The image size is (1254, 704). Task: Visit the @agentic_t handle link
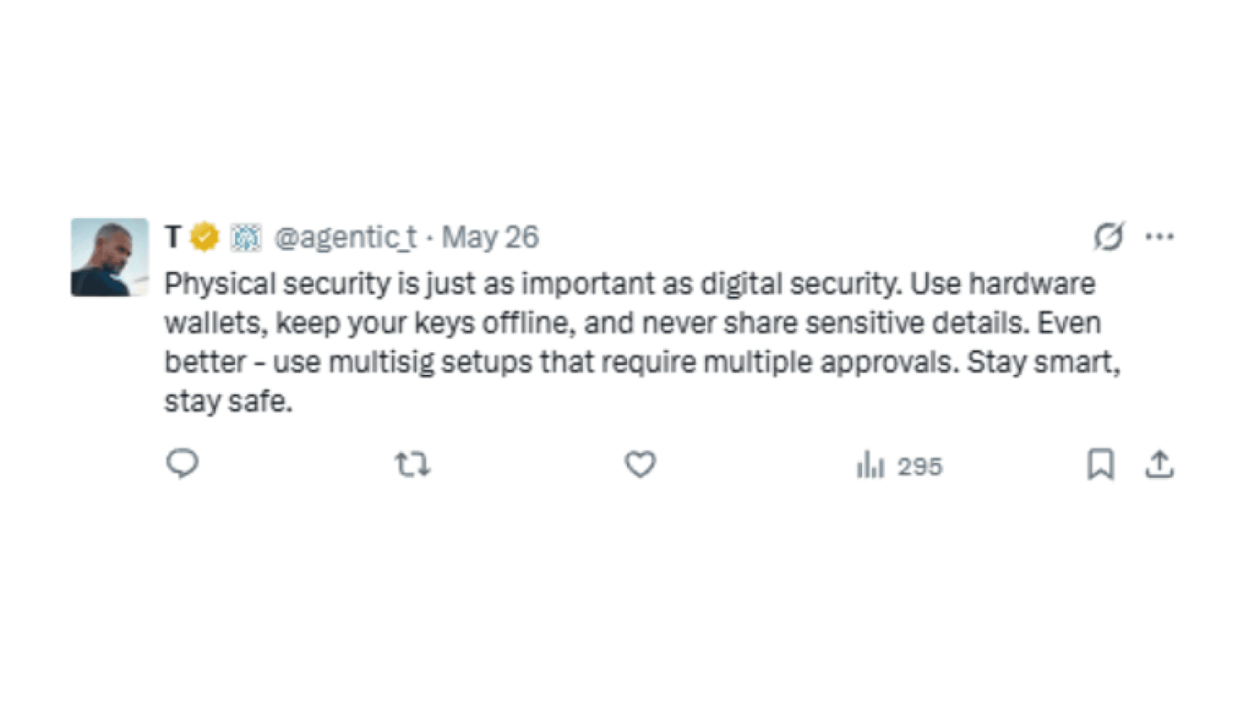(x=346, y=237)
